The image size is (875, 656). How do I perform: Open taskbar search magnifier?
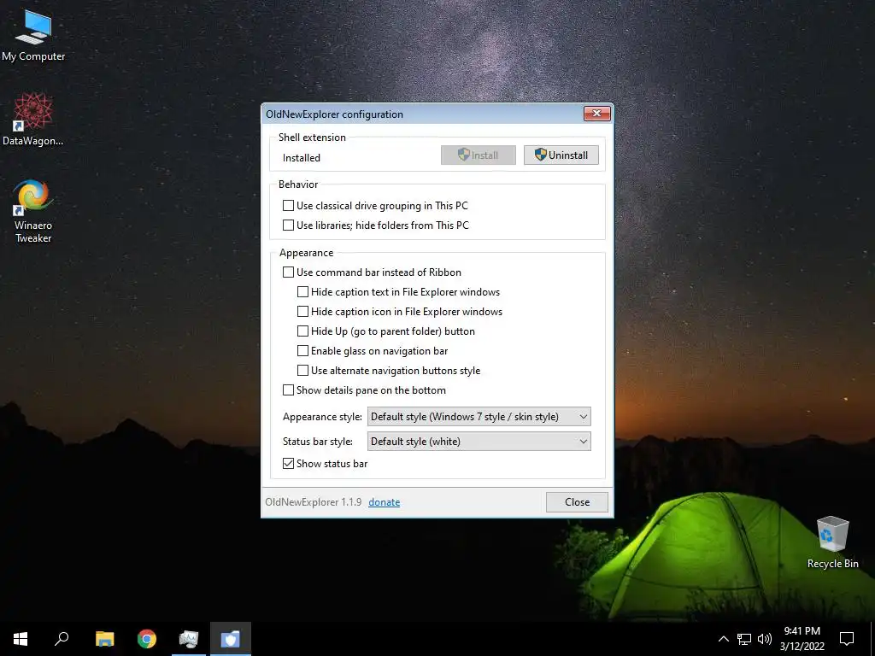(x=62, y=639)
